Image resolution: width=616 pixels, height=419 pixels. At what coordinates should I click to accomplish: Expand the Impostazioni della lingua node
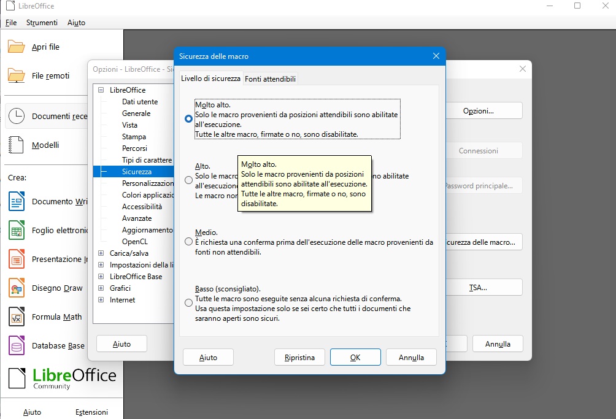point(101,264)
